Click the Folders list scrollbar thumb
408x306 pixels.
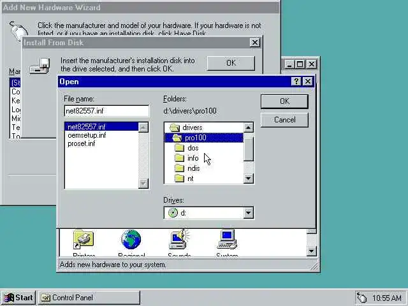pos(248,150)
